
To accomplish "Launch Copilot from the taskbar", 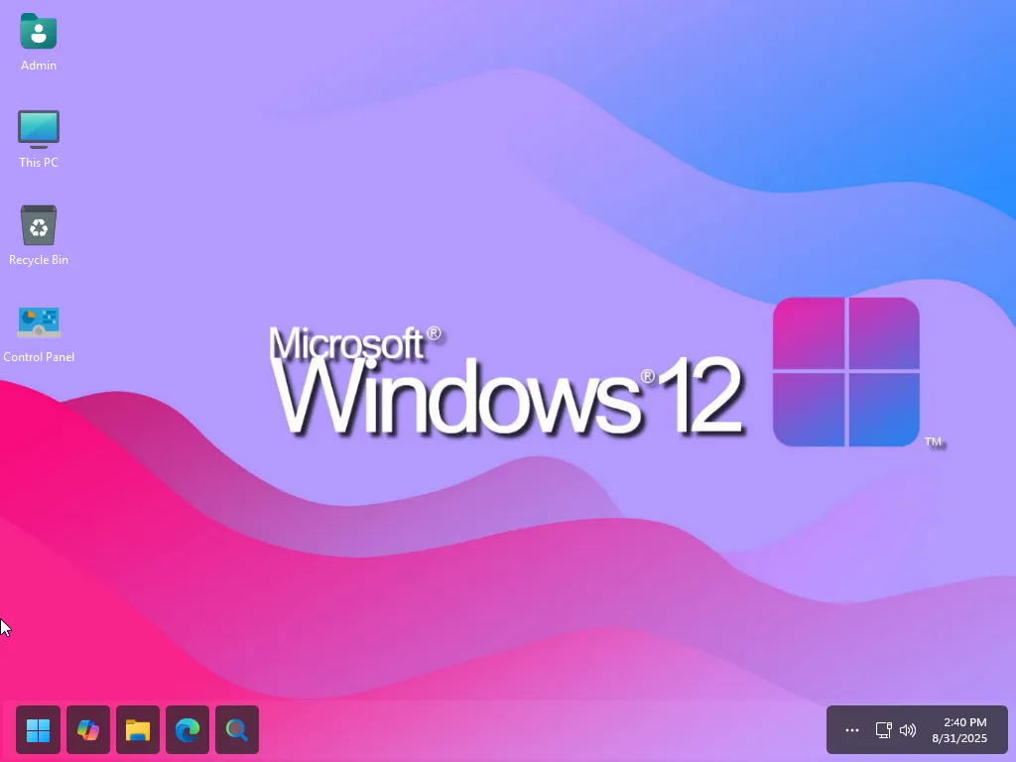I will pos(88,730).
